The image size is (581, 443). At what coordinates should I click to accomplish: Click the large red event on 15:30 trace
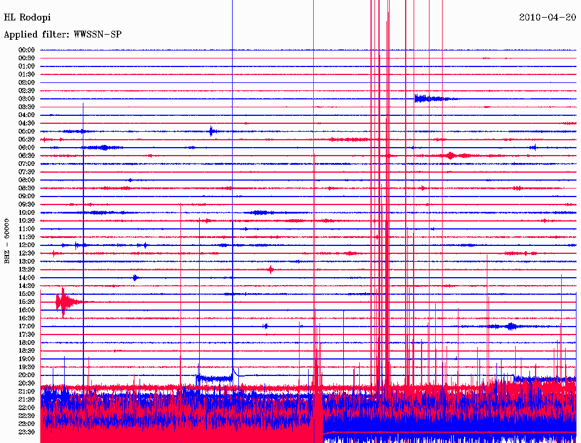click(69, 302)
